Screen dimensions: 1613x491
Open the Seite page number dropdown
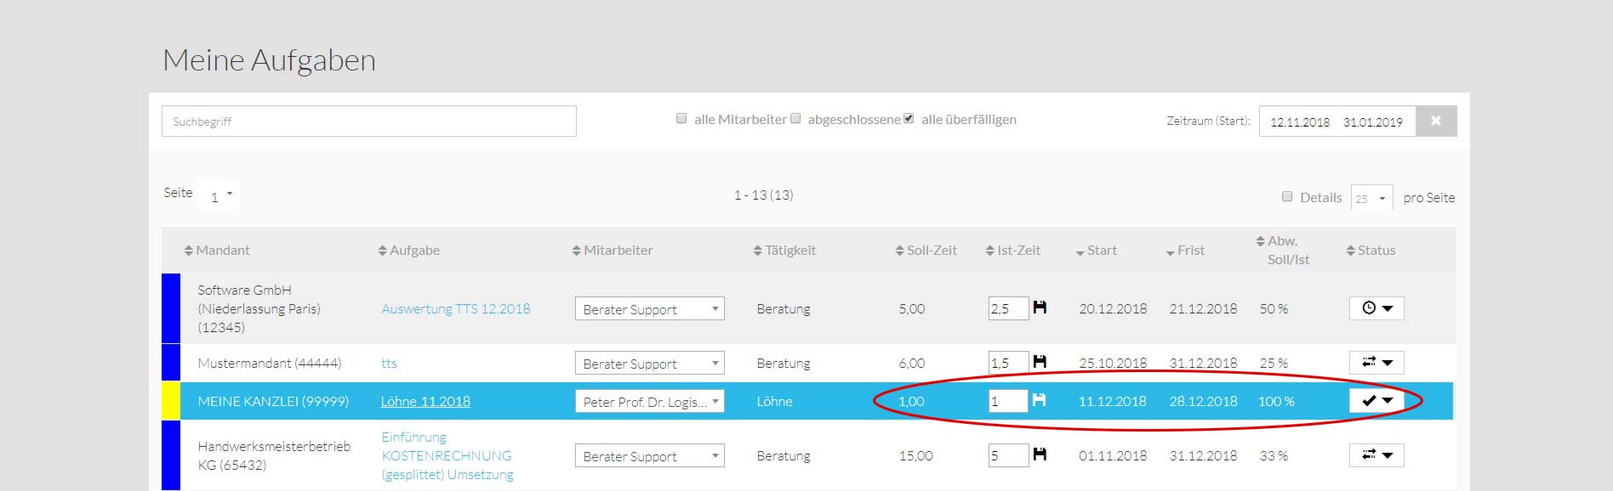[x=219, y=195]
